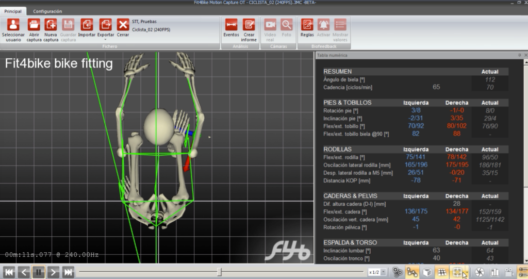The height and width of the screenshot is (279, 528).
Task: Toggle the numeric table list icon
Action: click(523, 272)
